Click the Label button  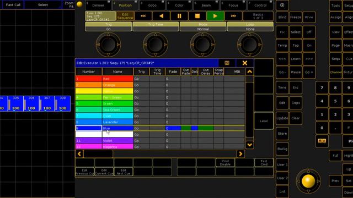coord(264,121)
